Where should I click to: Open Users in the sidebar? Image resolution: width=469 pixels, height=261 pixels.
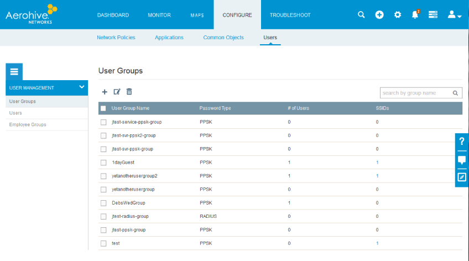(46, 113)
